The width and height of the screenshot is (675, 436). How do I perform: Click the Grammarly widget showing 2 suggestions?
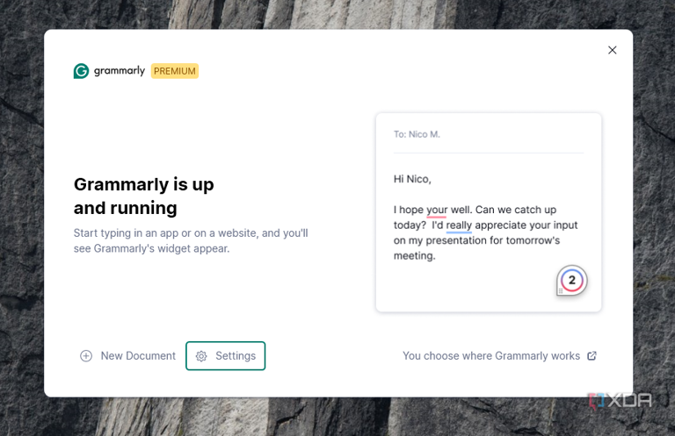click(x=571, y=281)
